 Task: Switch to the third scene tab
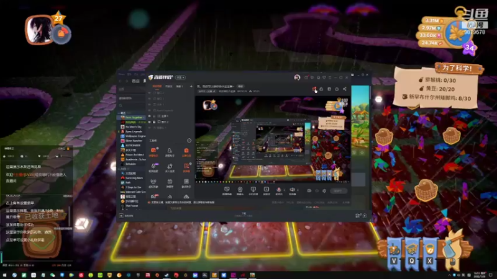click(x=180, y=86)
